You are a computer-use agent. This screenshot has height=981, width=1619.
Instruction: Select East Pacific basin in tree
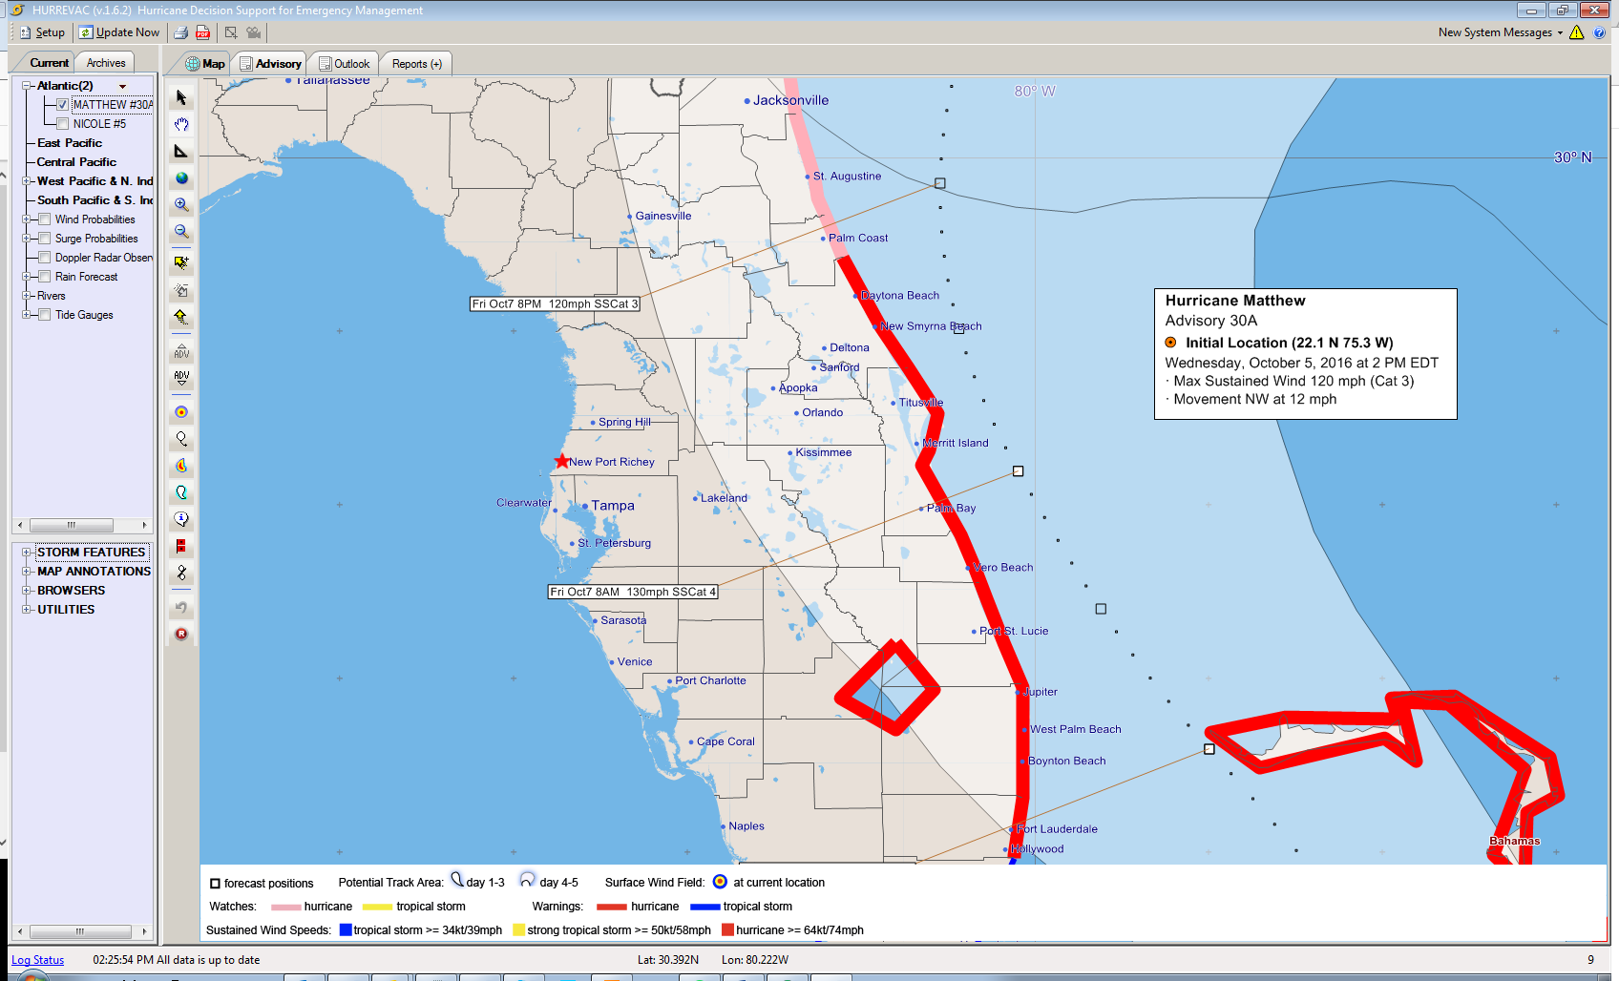pos(70,143)
